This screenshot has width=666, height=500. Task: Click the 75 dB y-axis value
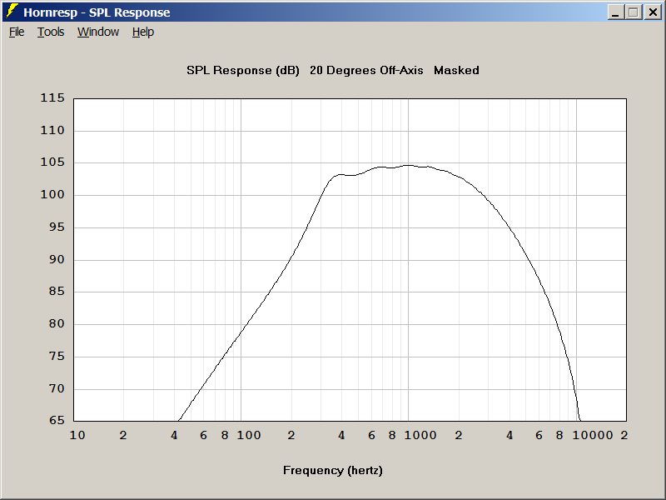click(x=57, y=356)
